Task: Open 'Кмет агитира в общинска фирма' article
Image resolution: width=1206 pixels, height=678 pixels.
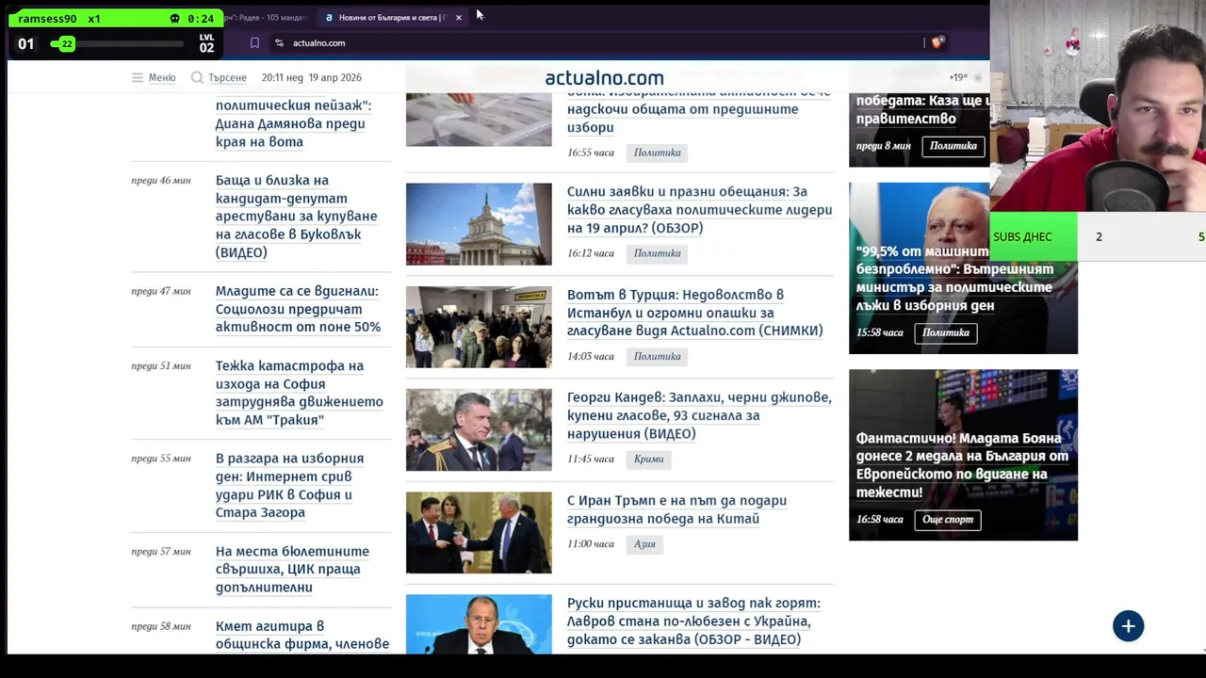Action: coord(301,635)
